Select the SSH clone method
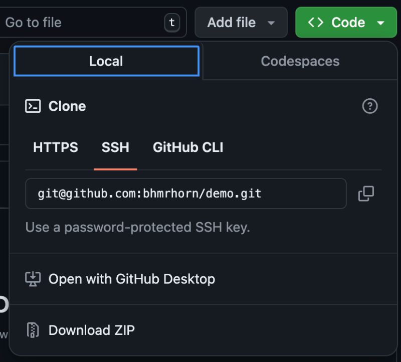Image resolution: width=401 pixels, height=362 pixels. (115, 147)
